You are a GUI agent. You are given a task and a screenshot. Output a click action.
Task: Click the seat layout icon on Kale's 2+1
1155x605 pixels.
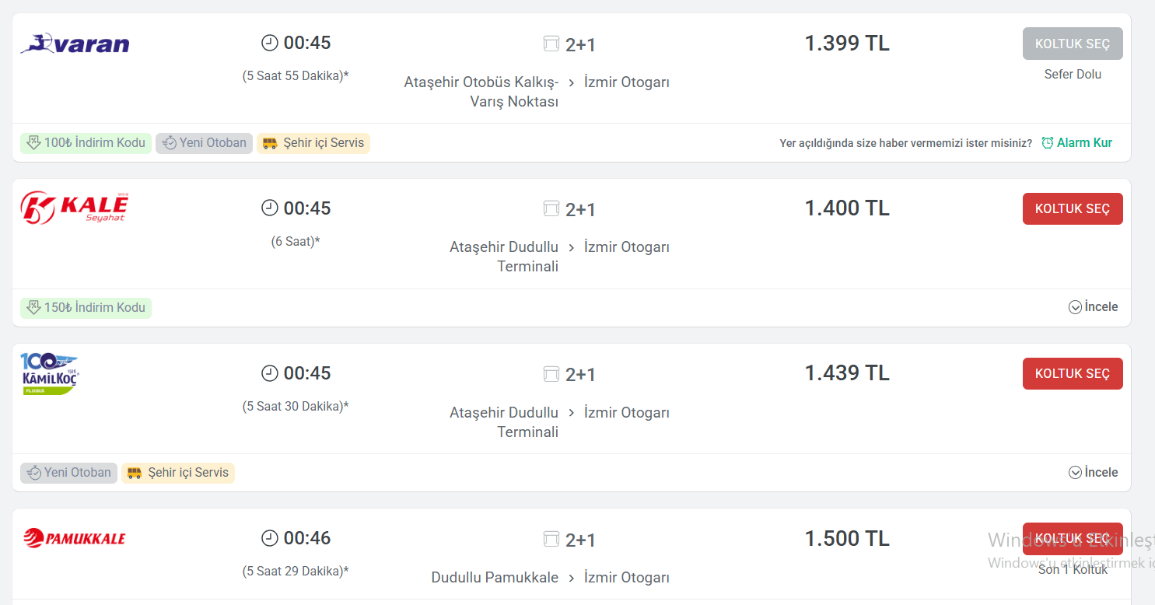551,208
